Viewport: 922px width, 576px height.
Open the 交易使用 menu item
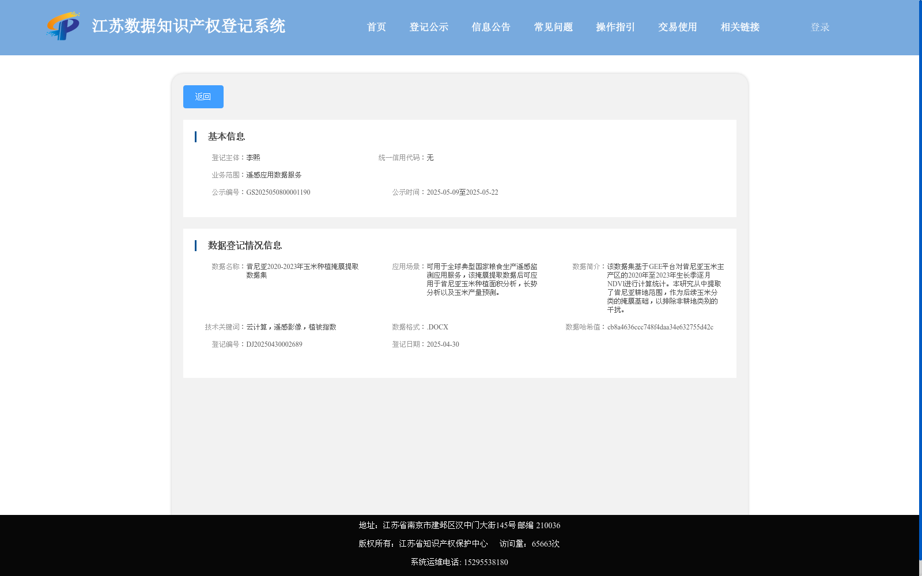coord(678,27)
